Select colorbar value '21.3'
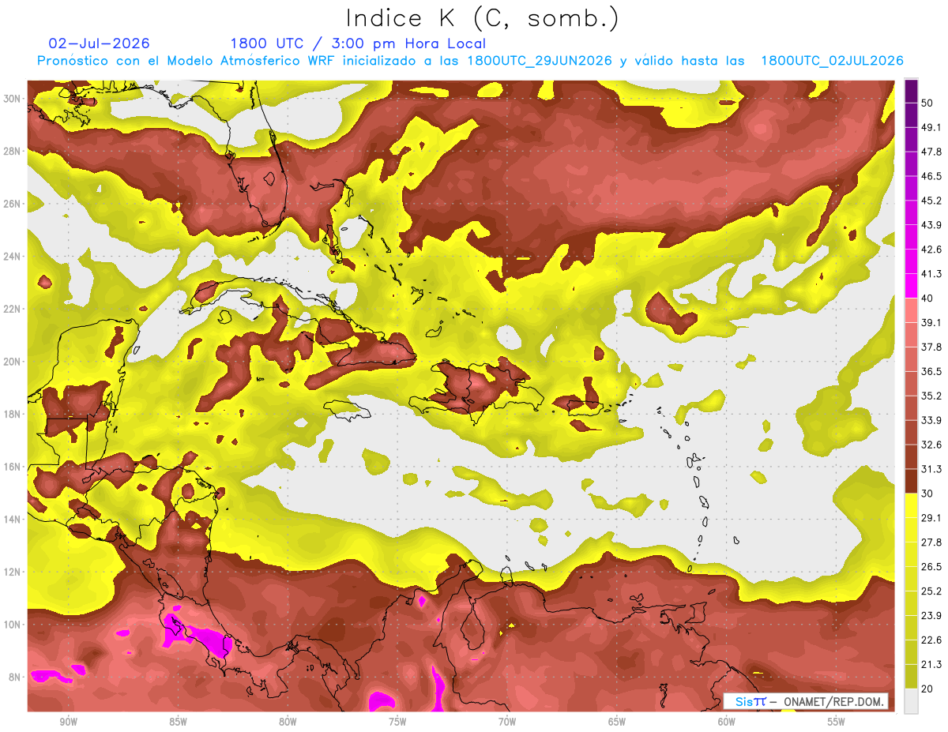 coord(931,665)
